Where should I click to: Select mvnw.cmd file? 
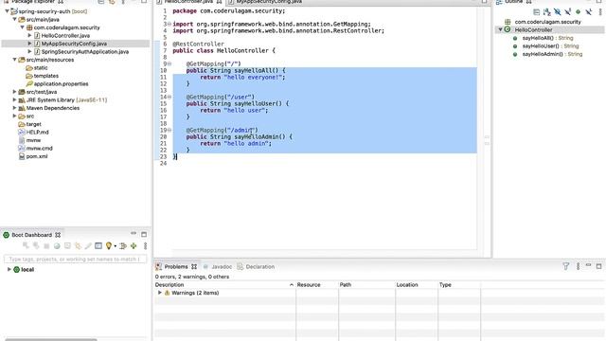(39, 148)
